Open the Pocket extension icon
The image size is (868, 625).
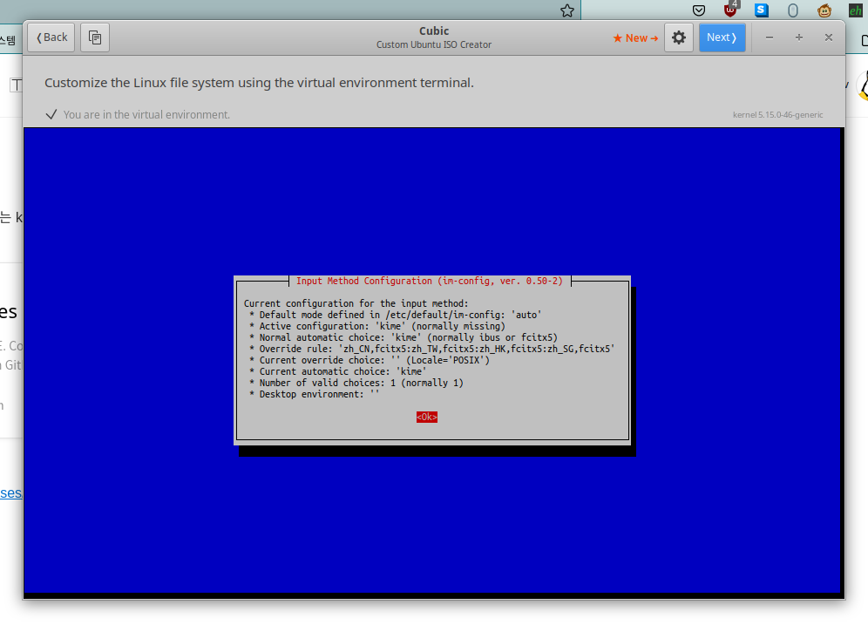coord(699,10)
